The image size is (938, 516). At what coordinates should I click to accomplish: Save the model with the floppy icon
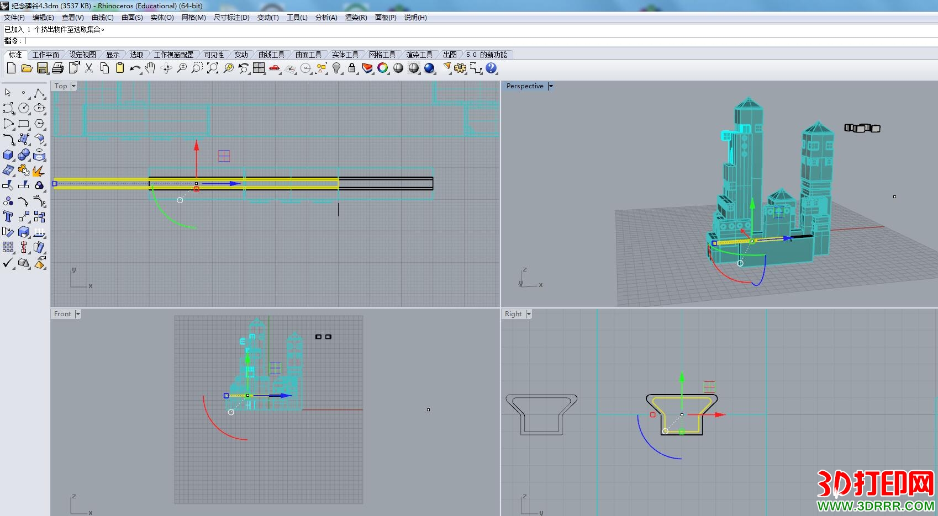pos(43,68)
